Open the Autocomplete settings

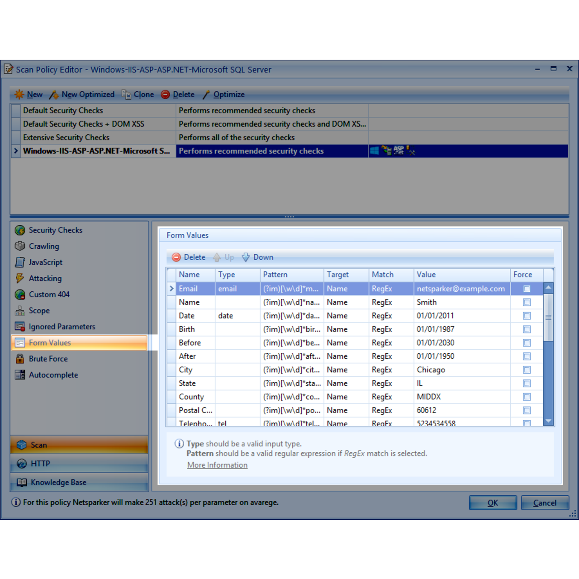(53, 375)
